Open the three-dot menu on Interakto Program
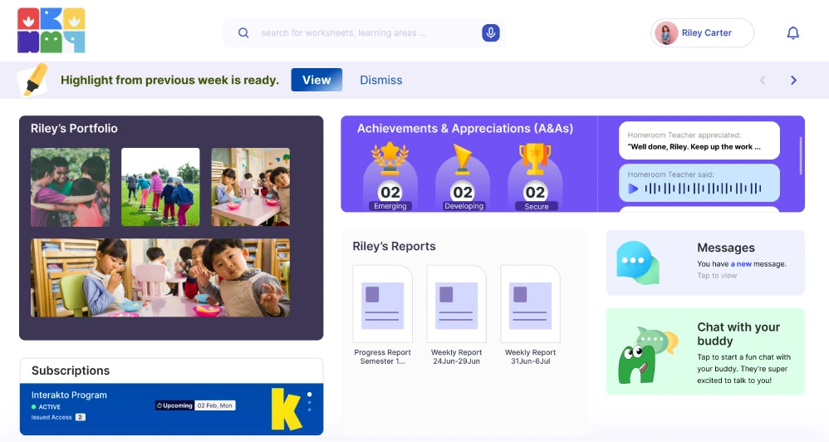 tap(309, 401)
